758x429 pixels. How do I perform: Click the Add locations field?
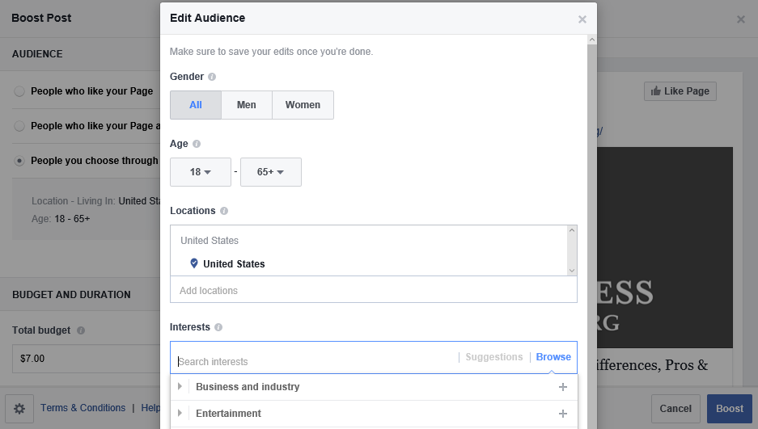(374, 290)
